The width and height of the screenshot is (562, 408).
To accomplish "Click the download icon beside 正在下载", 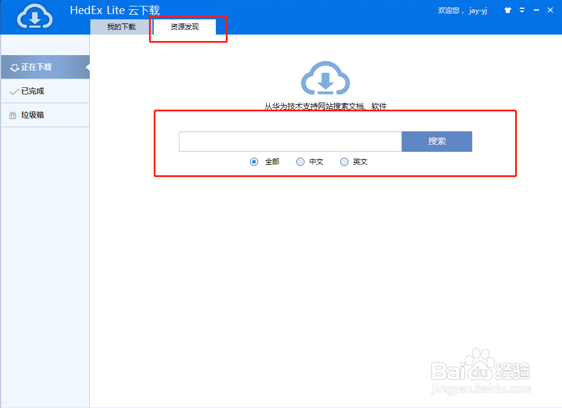I will pyautogui.click(x=14, y=67).
